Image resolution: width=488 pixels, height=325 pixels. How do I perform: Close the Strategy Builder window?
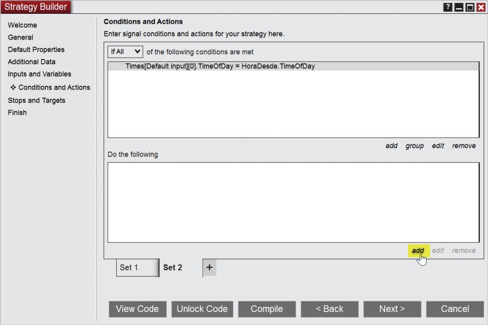[x=481, y=7]
